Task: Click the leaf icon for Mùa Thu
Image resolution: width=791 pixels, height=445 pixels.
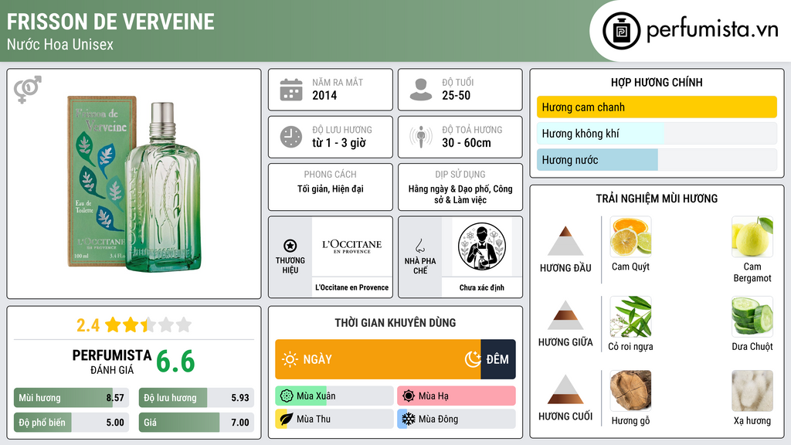Action: pyautogui.click(x=287, y=419)
